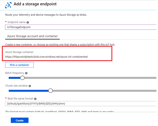
Task: Click the Azure Storage container label
Action: [19, 52]
